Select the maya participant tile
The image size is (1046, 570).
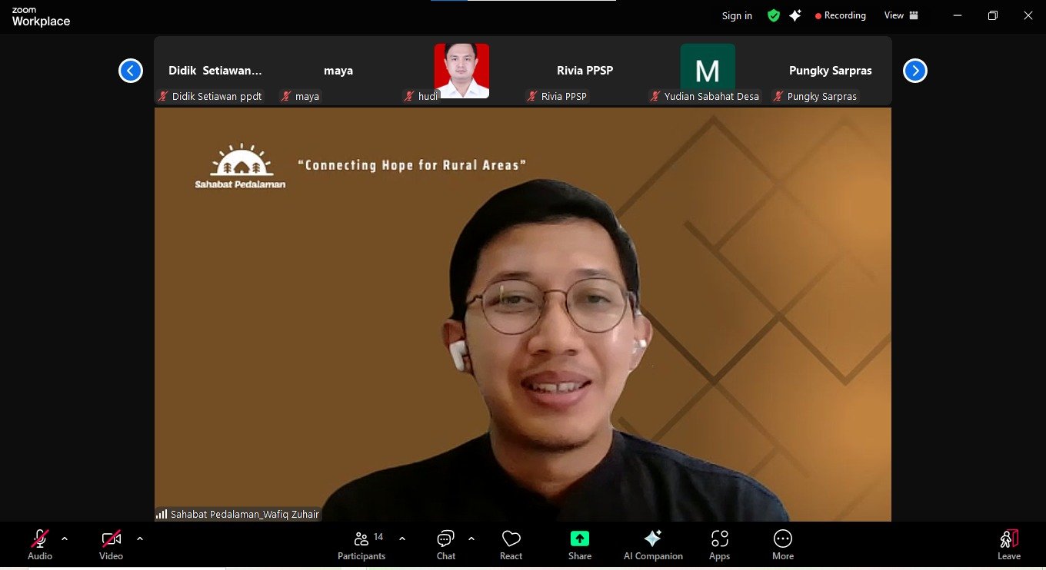338,71
